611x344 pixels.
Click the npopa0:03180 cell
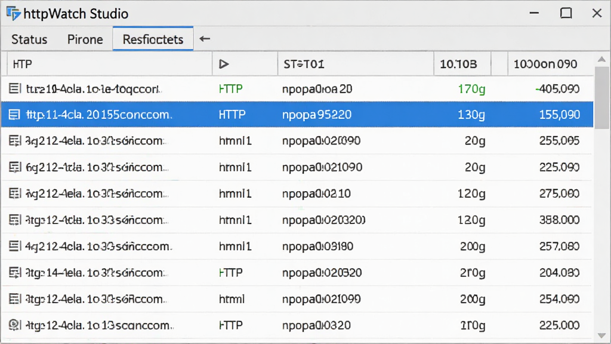tap(317, 247)
